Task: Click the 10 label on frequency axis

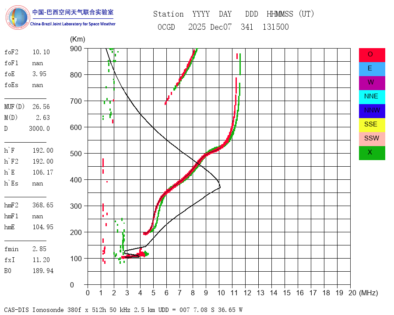Action: coord(221,293)
